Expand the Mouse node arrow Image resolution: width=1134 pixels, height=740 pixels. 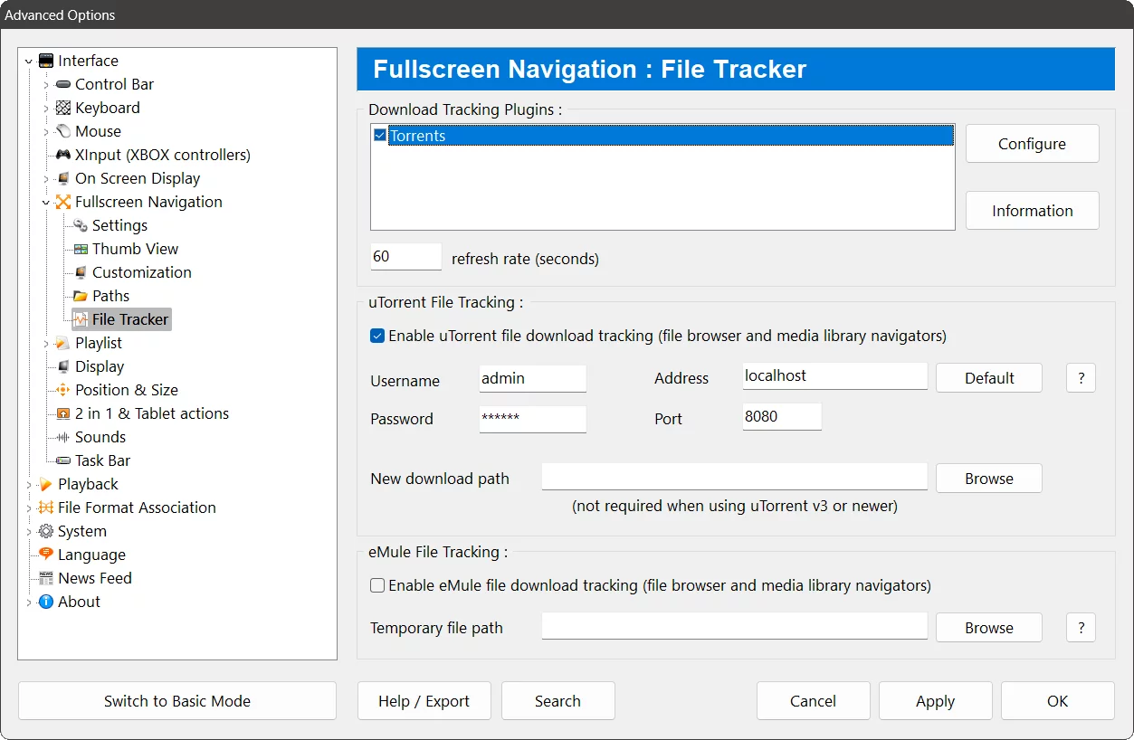(46, 132)
